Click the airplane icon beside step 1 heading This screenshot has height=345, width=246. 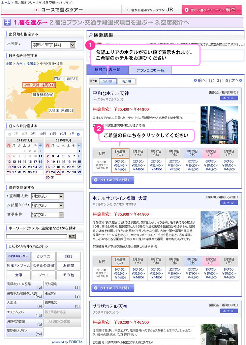pyautogui.click(x=8, y=23)
